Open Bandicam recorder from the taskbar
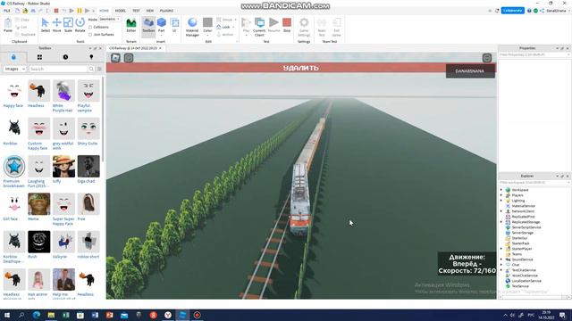This screenshot has height=321, width=572. click(x=197, y=315)
